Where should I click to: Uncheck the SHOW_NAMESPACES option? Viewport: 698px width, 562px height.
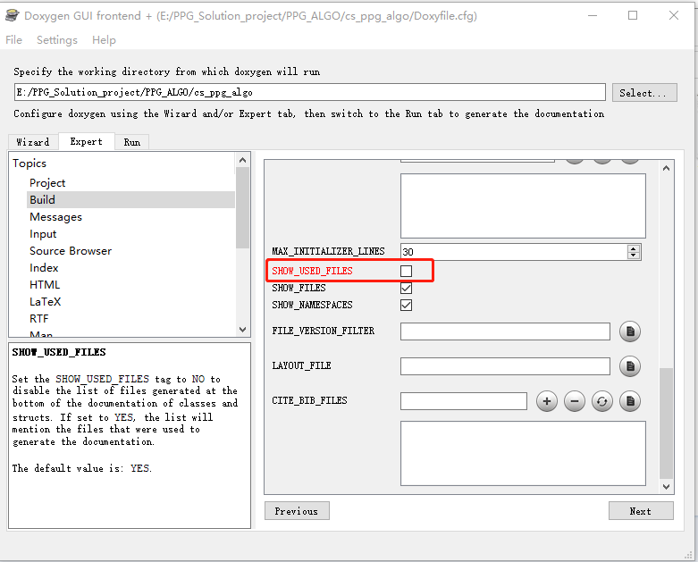(x=406, y=305)
